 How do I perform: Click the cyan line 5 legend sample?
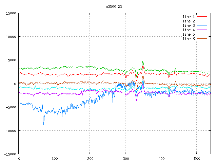[202, 34]
